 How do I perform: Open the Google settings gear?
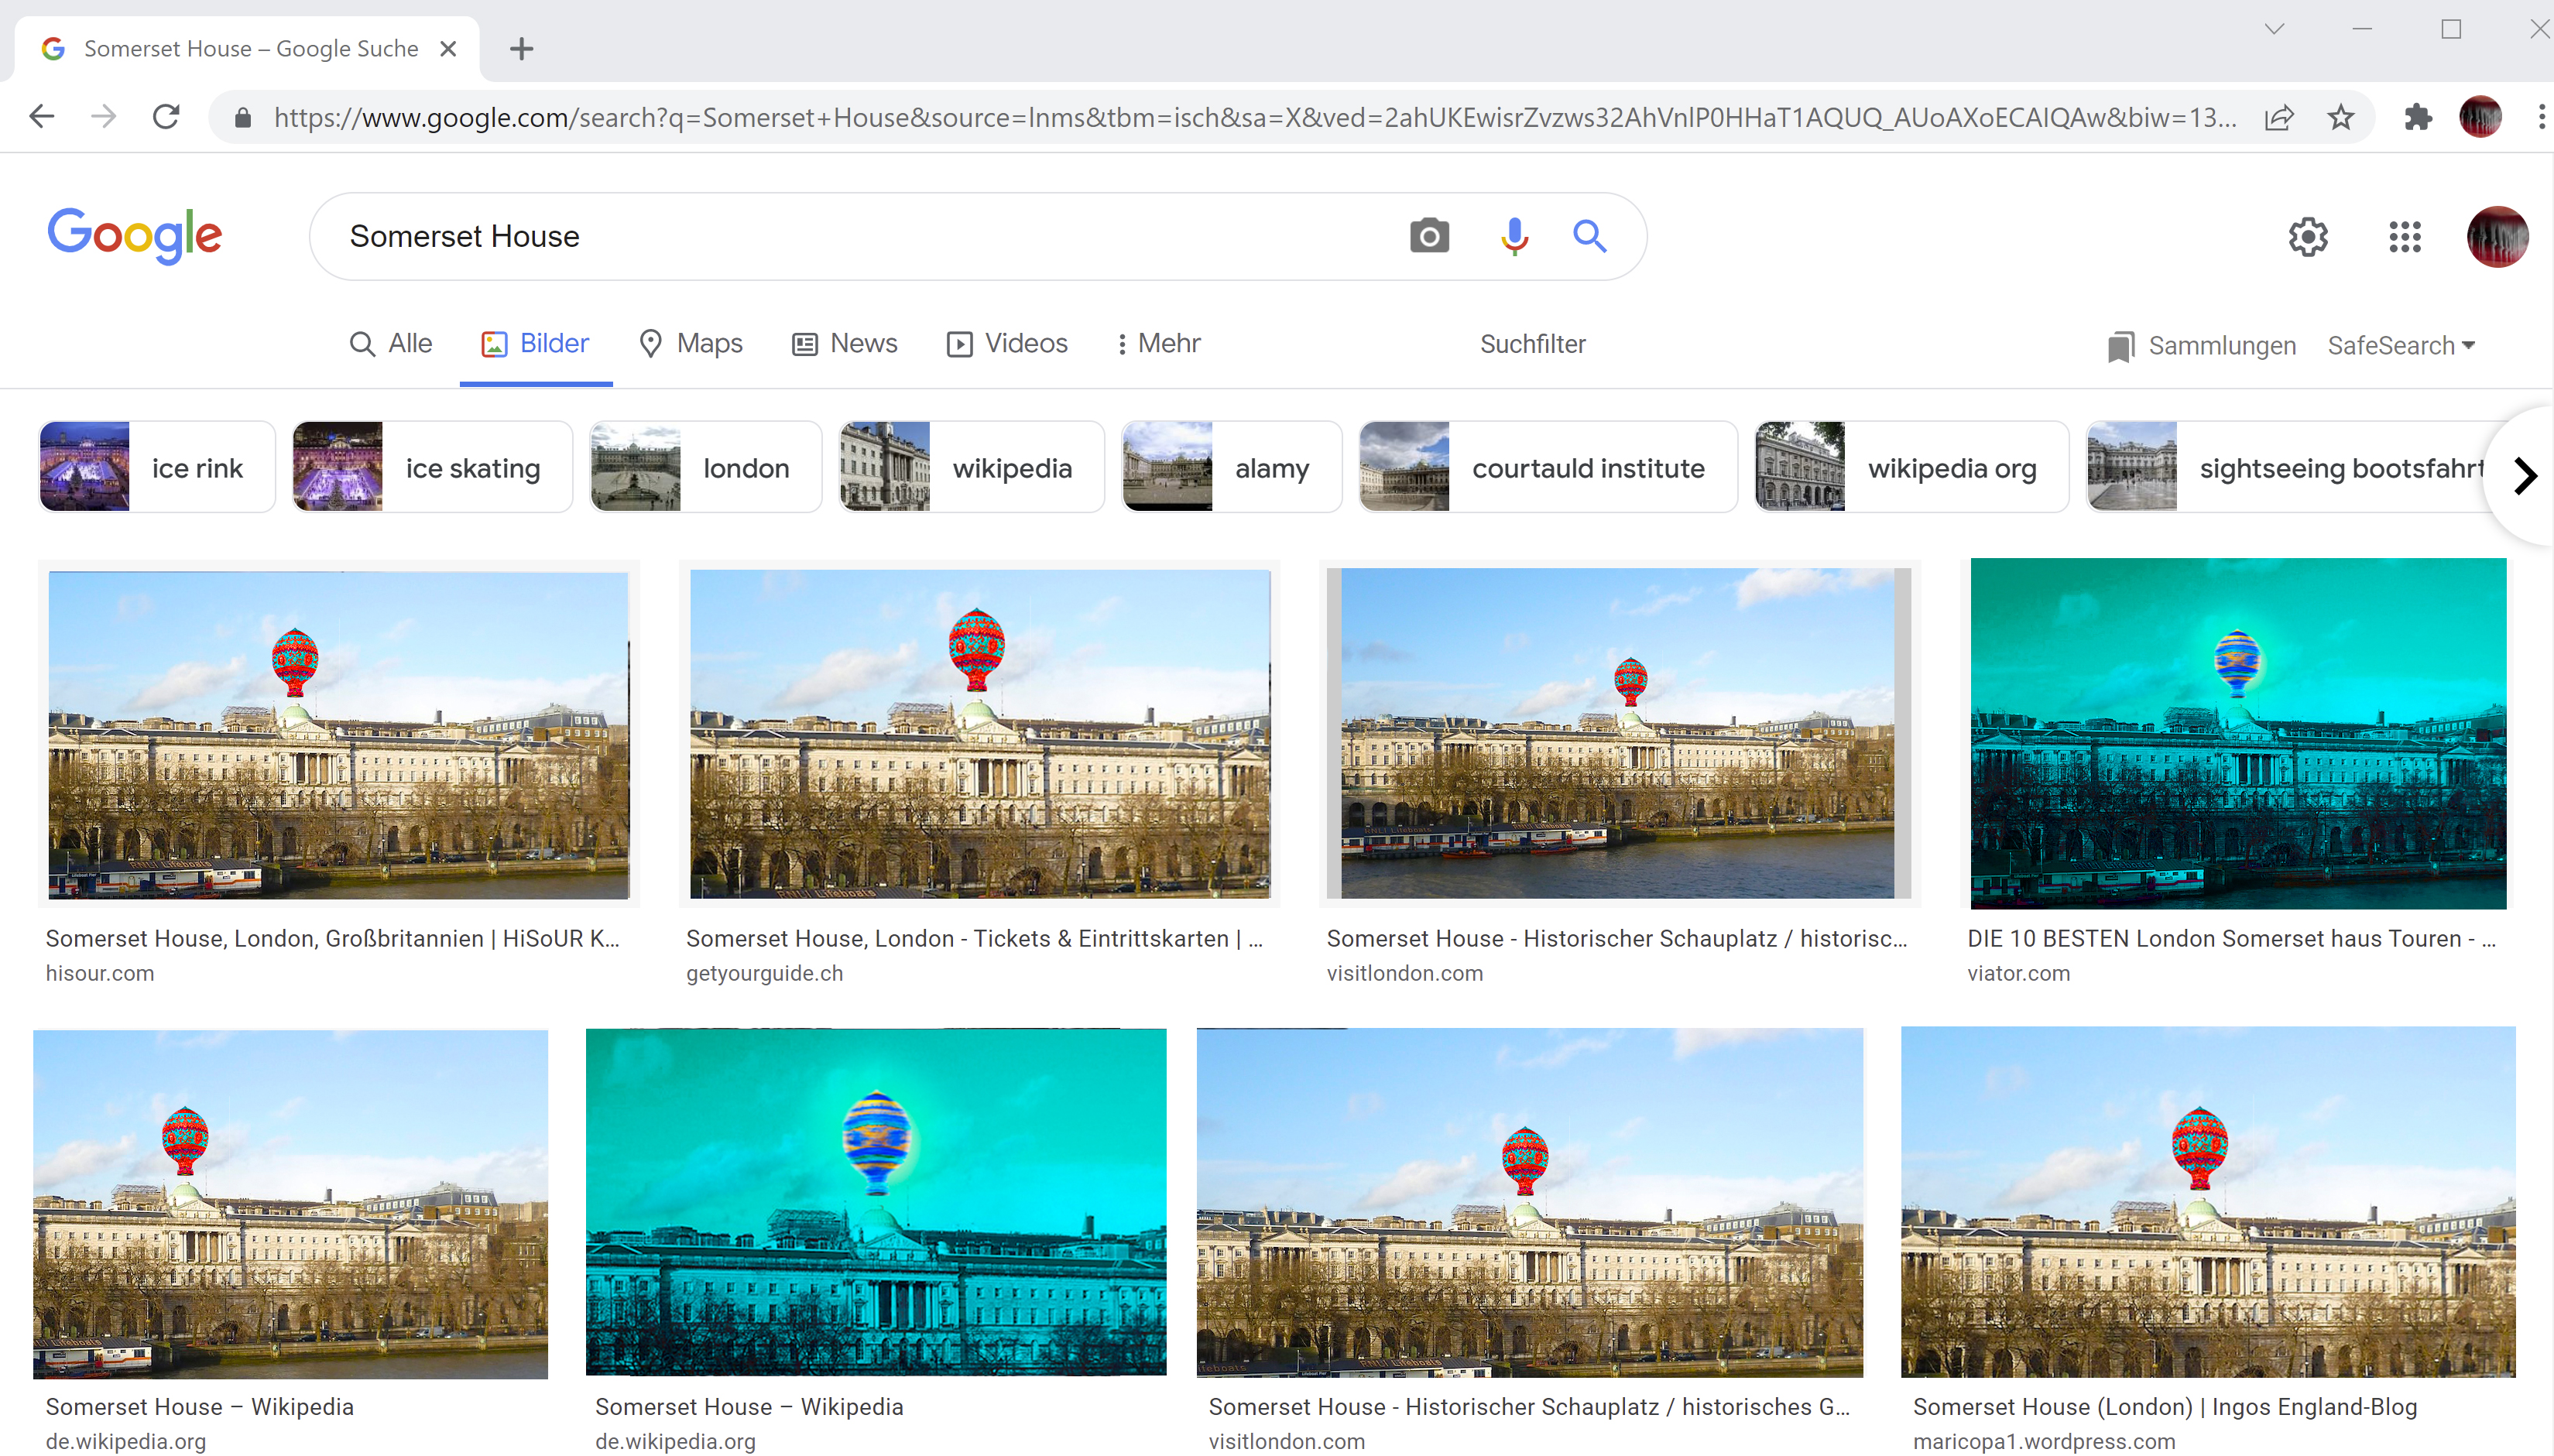pyautogui.click(x=2308, y=237)
